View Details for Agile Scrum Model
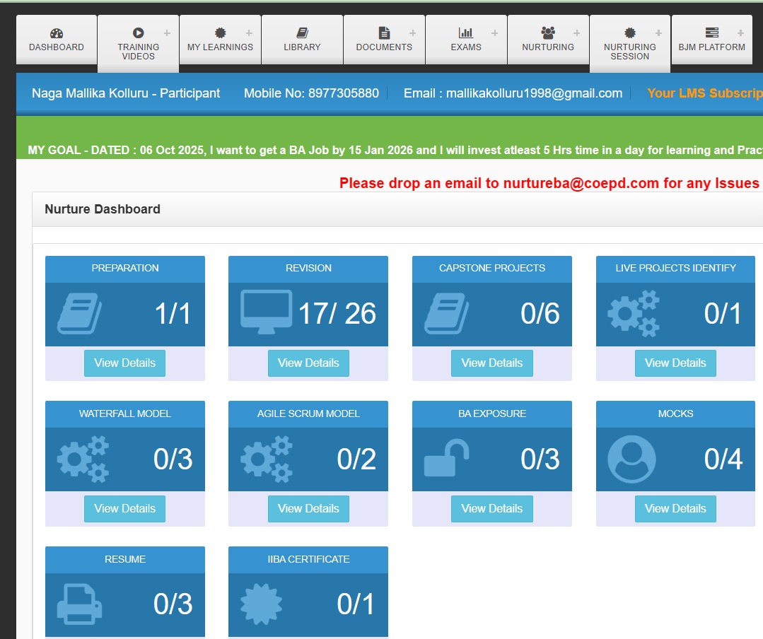The height and width of the screenshot is (639, 763). [308, 508]
